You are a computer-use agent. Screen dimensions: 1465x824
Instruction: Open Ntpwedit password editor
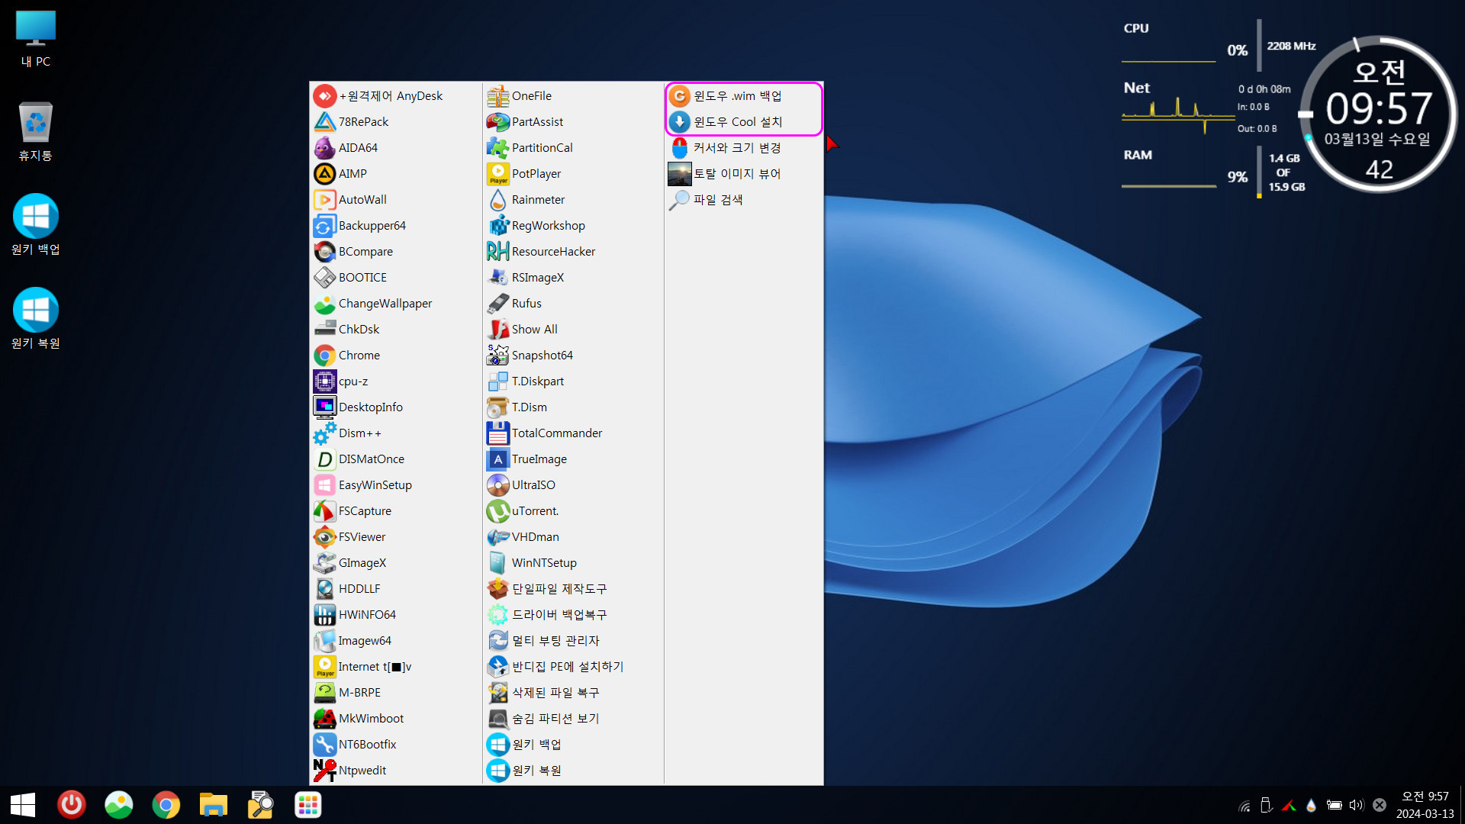[x=395, y=770]
